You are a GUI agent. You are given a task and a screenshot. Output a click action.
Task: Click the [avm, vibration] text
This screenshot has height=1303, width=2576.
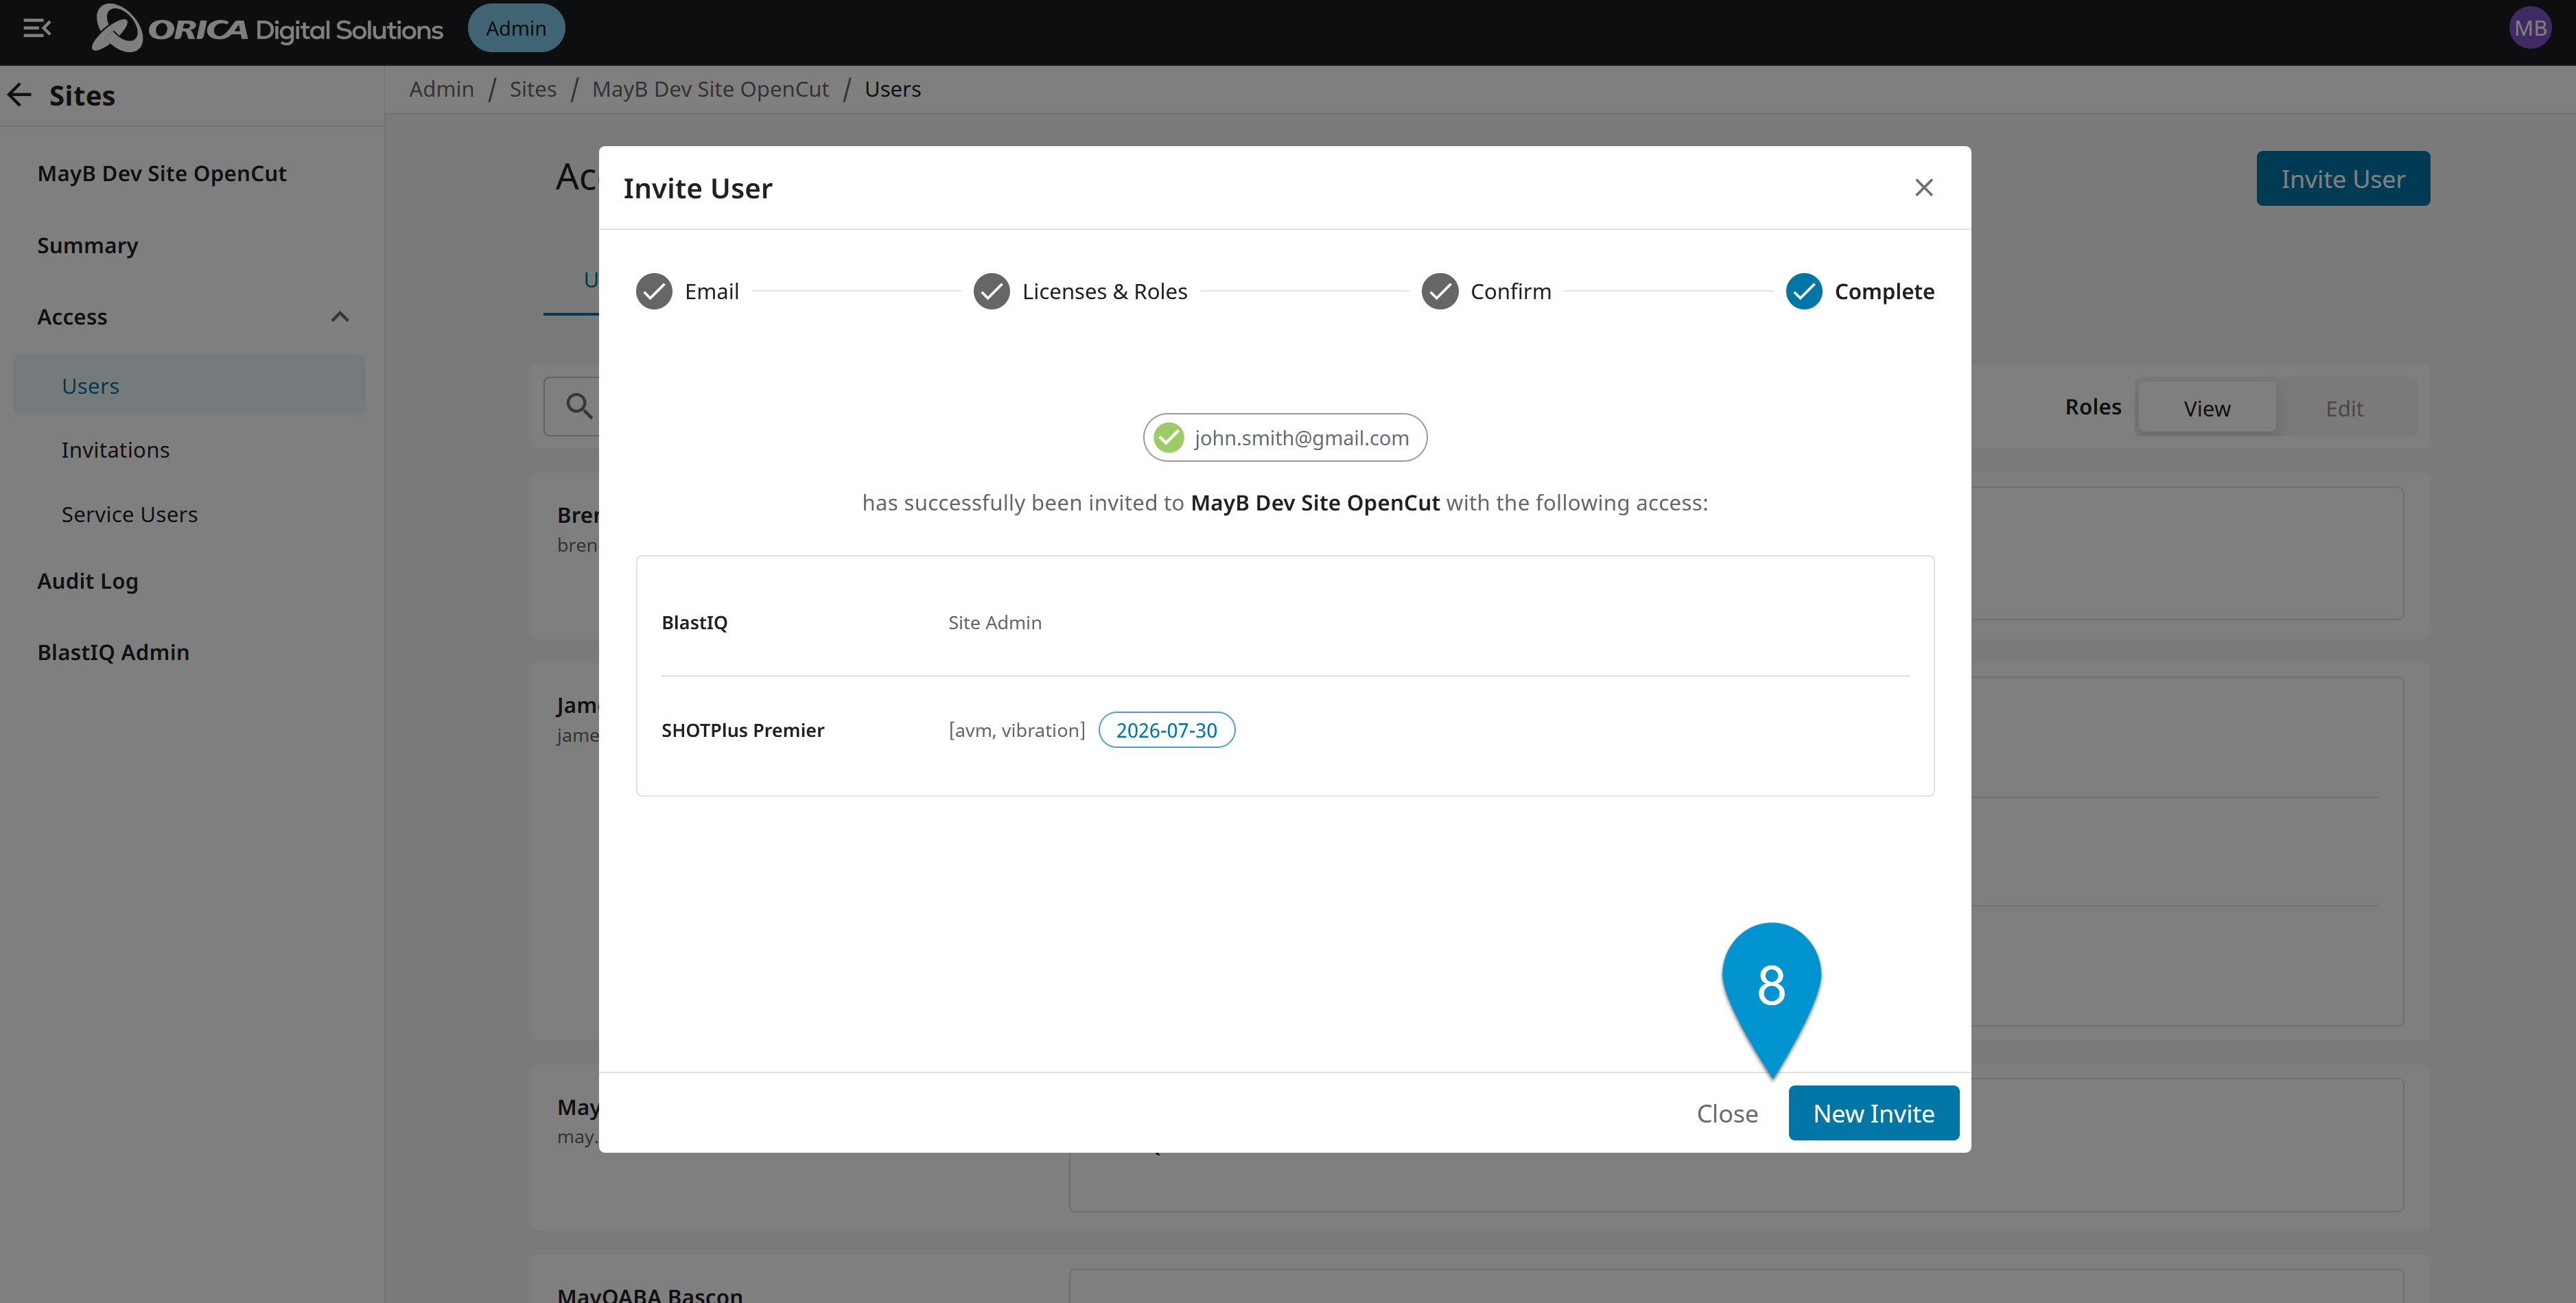pyautogui.click(x=1016, y=730)
